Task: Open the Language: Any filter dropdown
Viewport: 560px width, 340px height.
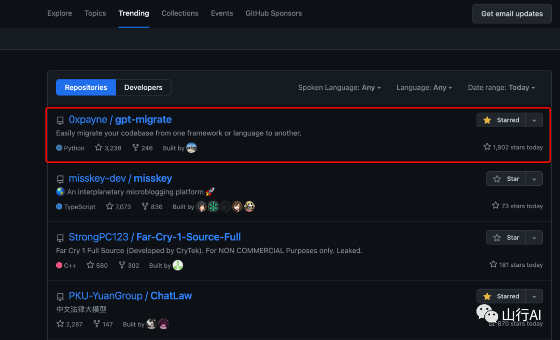Action: (424, 87)
